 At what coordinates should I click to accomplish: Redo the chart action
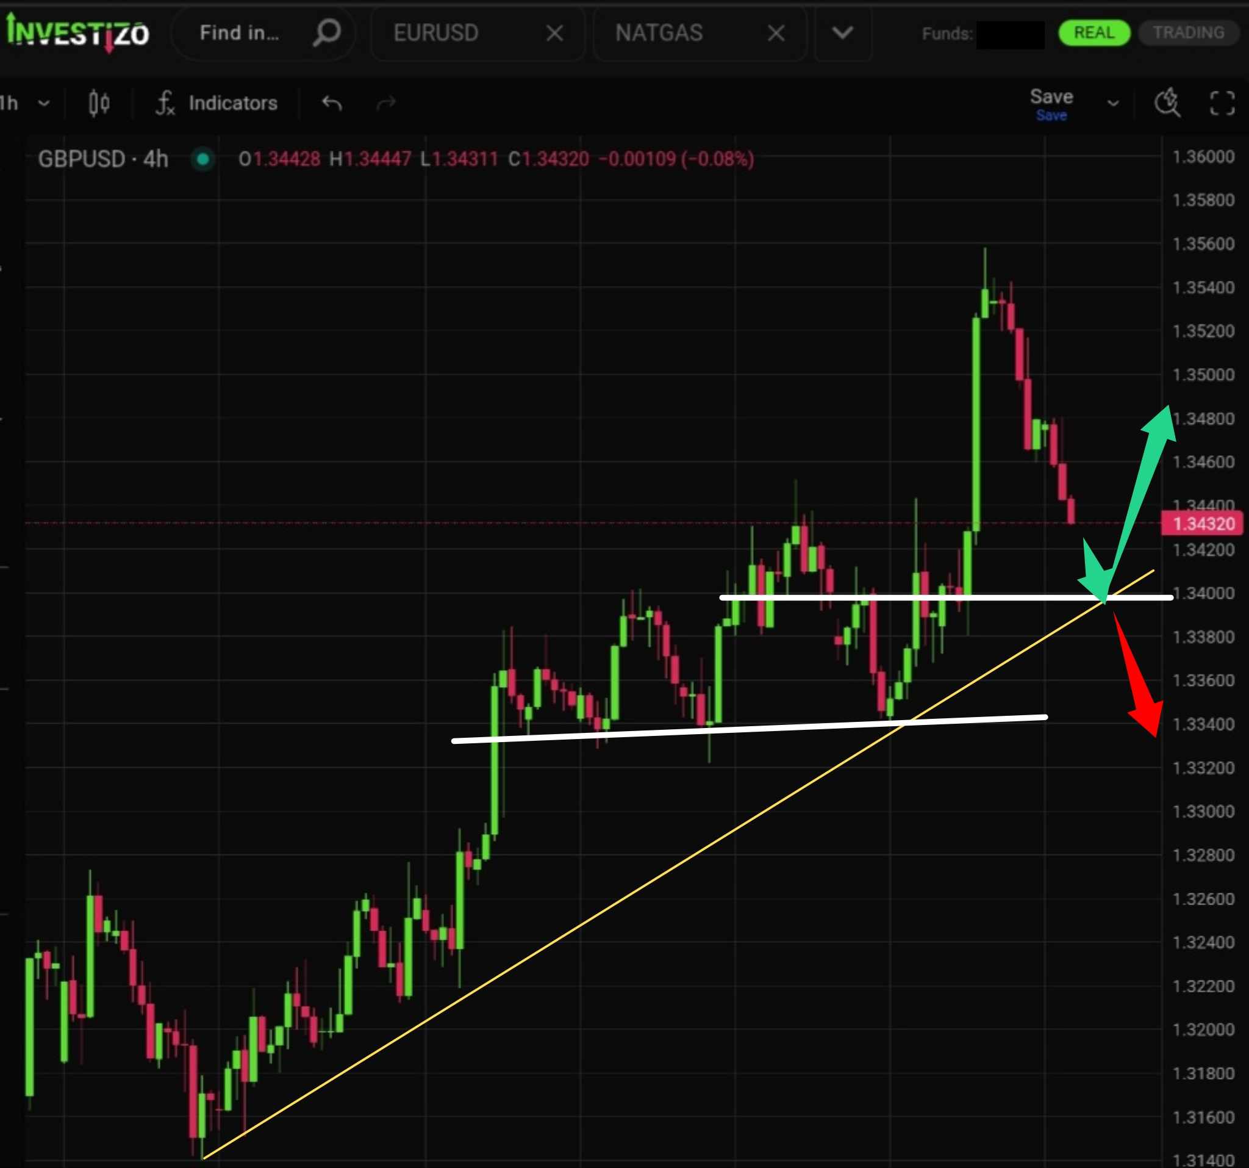pyautogui.click(x=387, y=103)
